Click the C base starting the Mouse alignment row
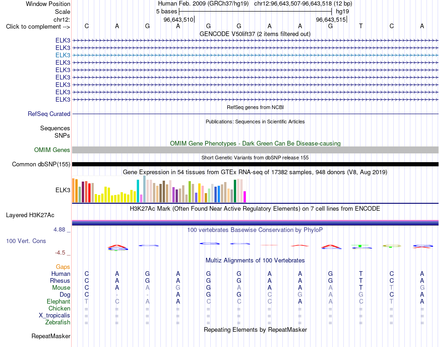The height and width of the screenshot is (347, 439). coord(86,288)
